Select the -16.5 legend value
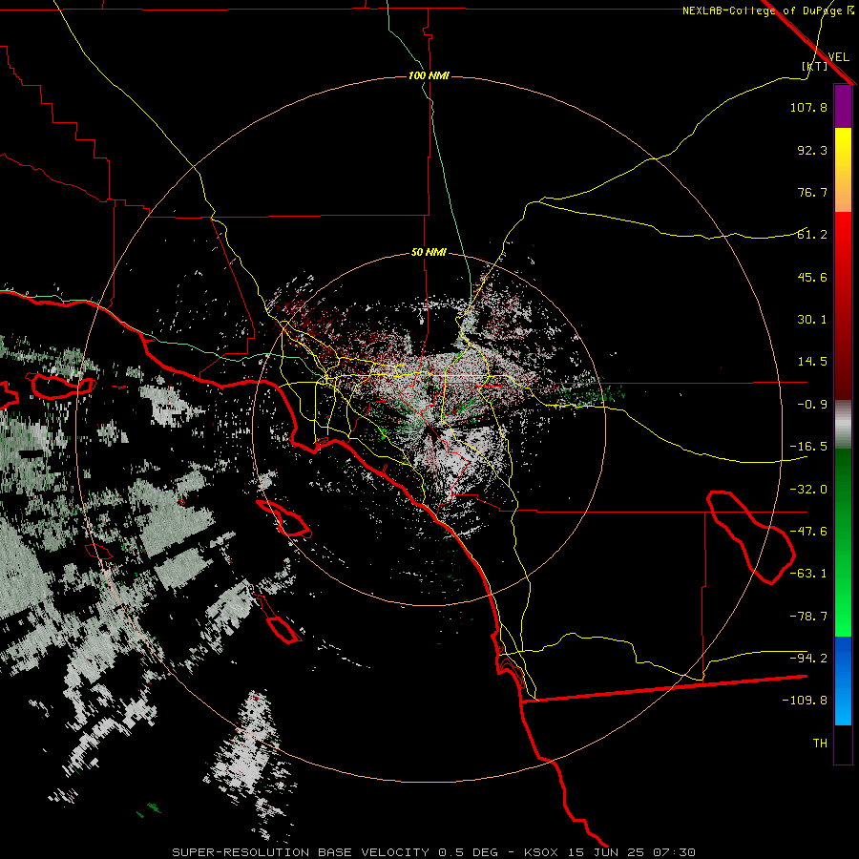The height and width of the screenshot is (859, 859). [808, 447]
